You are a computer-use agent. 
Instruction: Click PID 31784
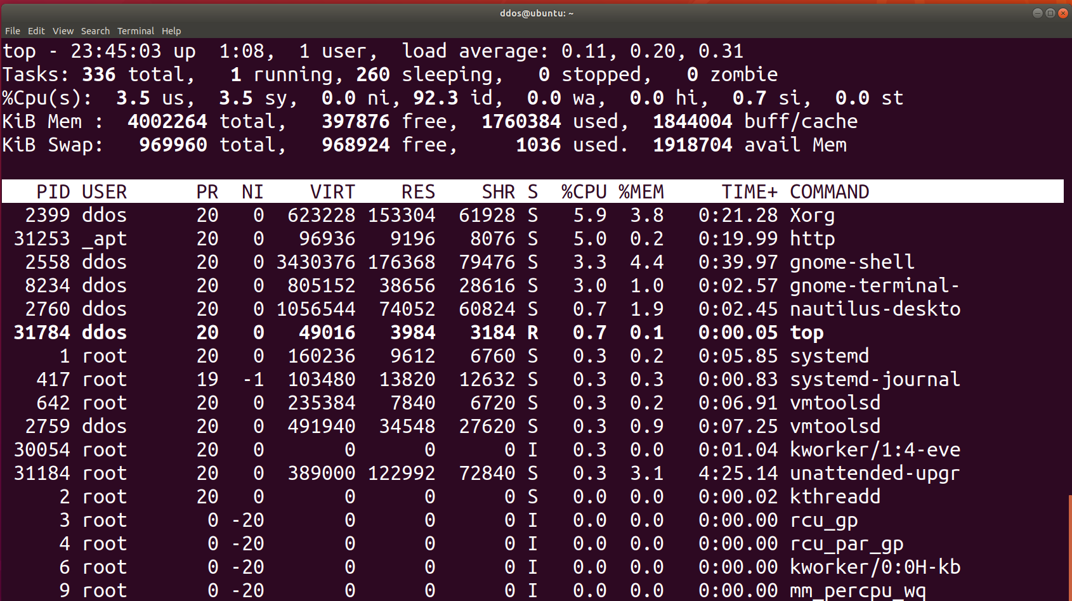(x=42, y=333)
